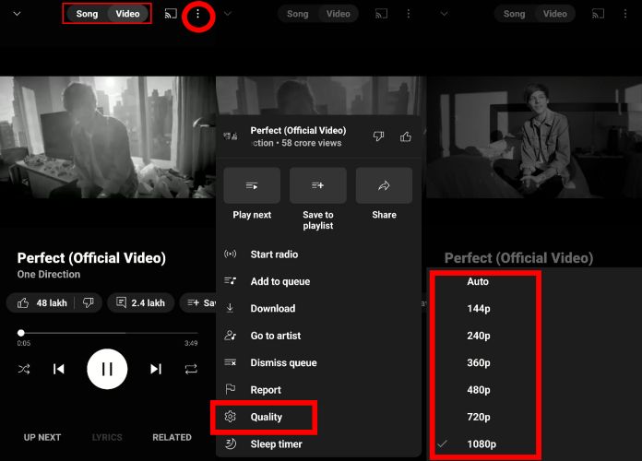The image size is (642, 461).
Task: Switch to Song mode in the highlighted toggle
Action: [x=87, y=14]
